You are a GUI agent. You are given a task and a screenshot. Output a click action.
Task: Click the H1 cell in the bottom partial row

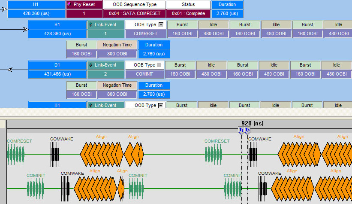57,105
